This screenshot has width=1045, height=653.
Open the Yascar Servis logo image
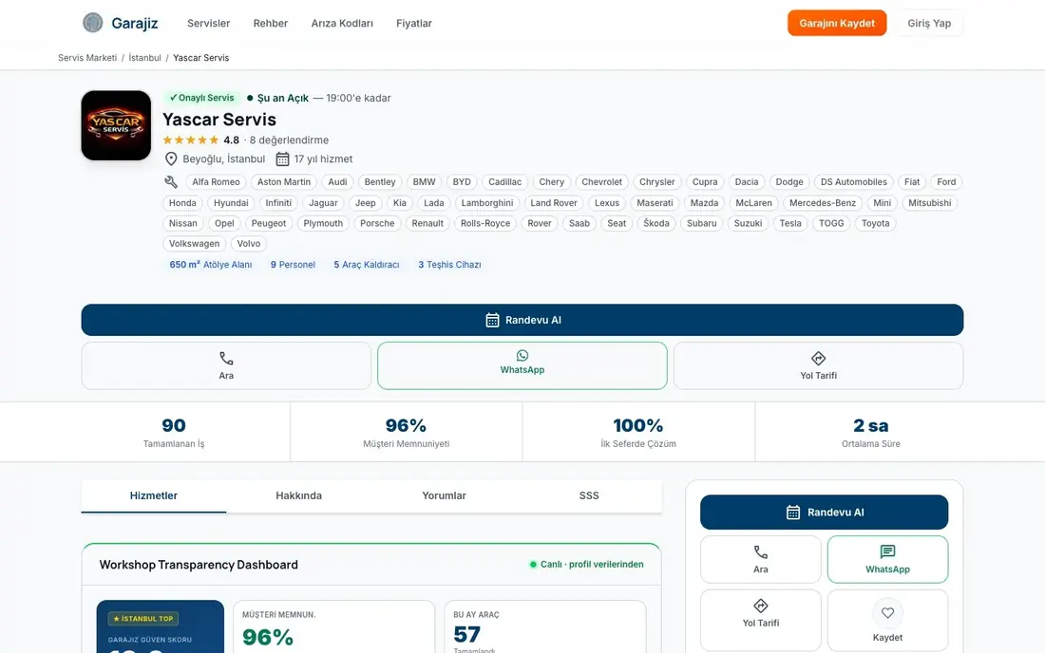[116, 125]
